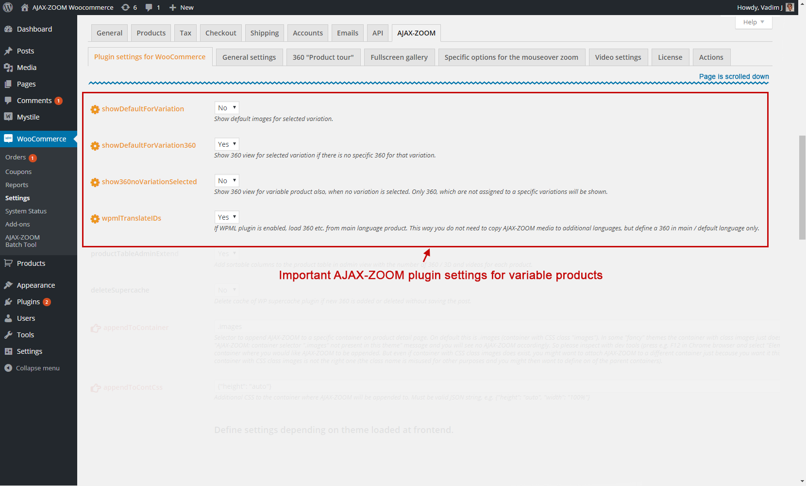806x486 pixels.
Task: Open the Accounts tab
Action: (x=308, y=33)
